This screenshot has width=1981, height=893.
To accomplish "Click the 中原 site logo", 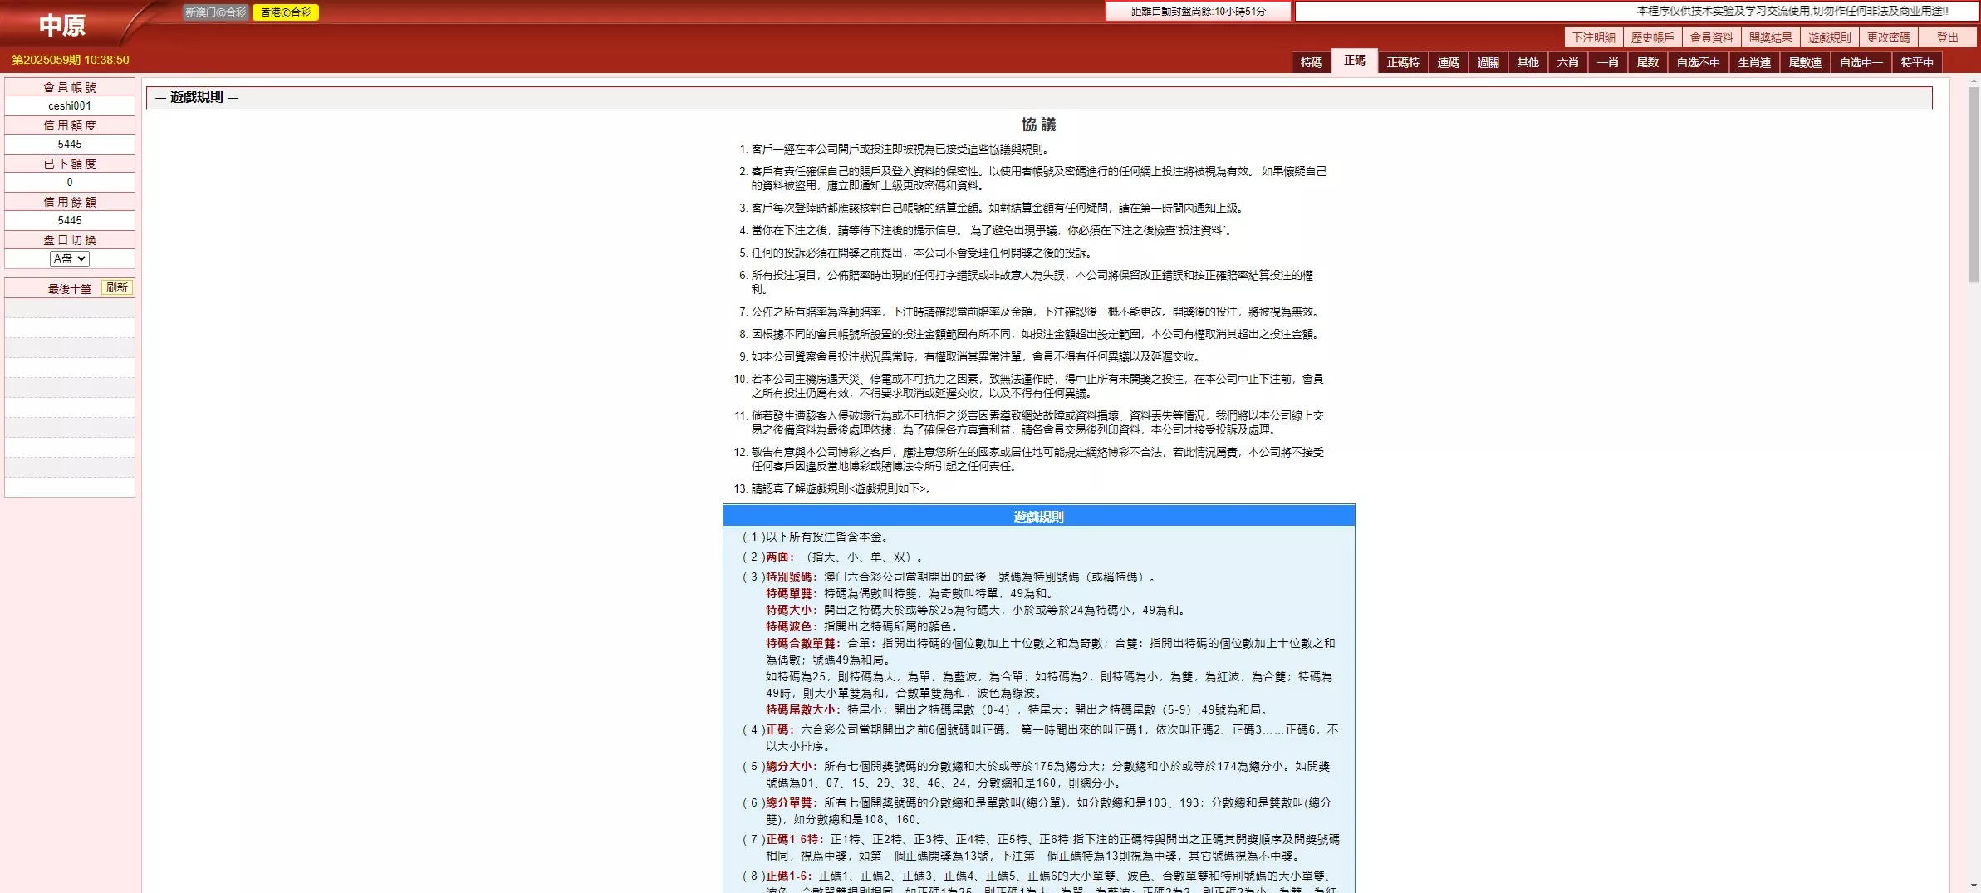I will 62,25.
